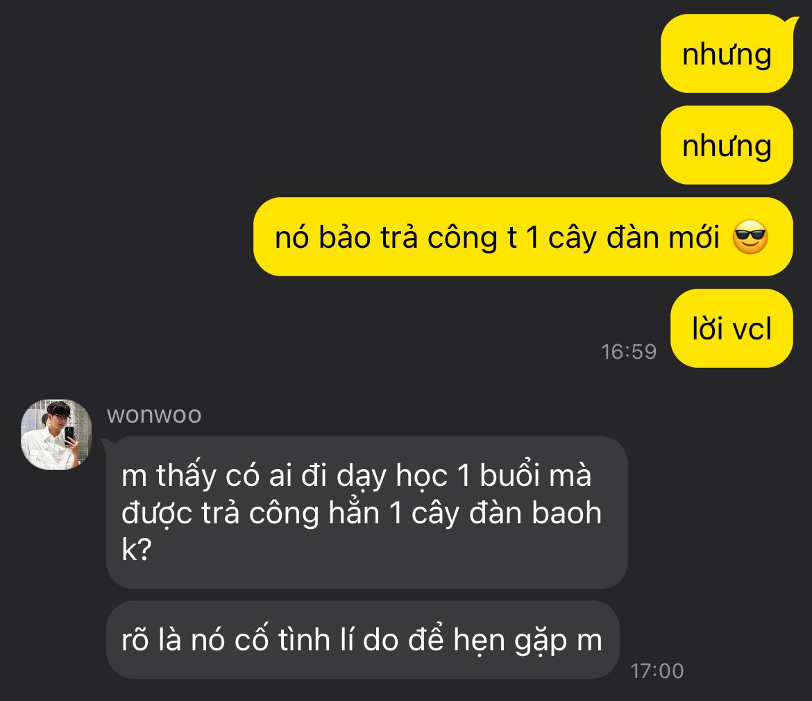Viewport: 812px width, 701px height.
Task: Click the sunglasses emoji in the yellow message
Action: pyautogui.click(x=750, y=237)
